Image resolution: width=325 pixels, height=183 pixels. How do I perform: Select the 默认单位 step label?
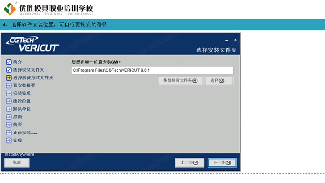pos(22,109)
